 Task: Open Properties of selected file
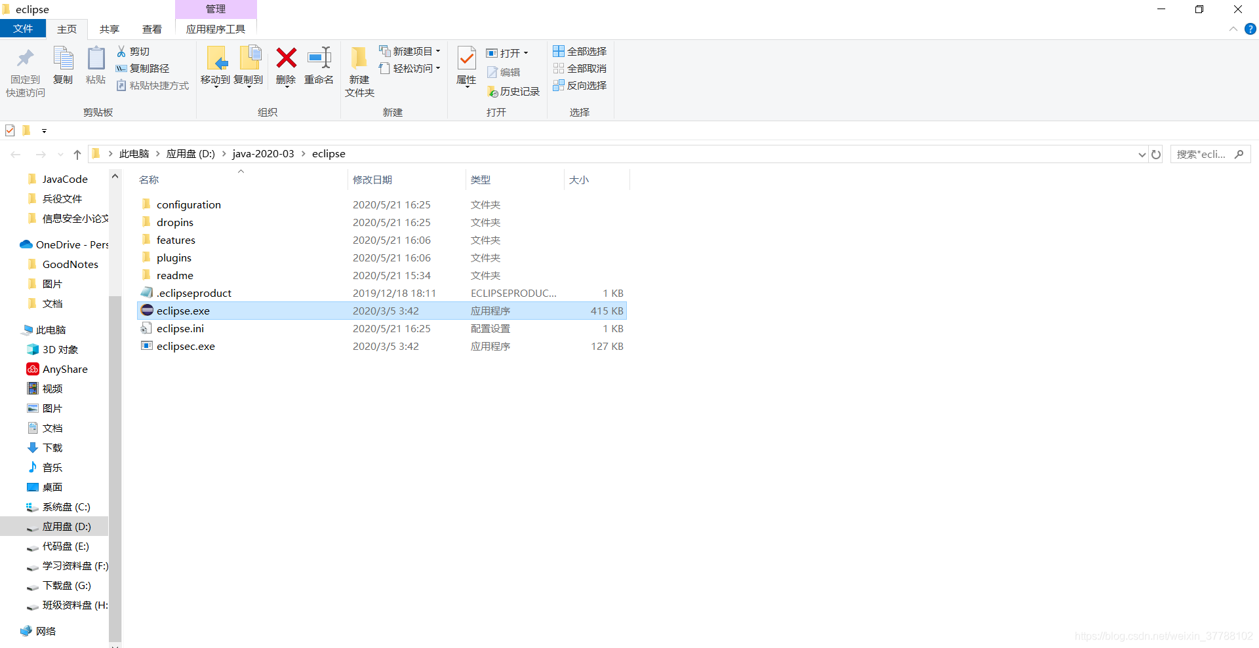click(466, 66)
